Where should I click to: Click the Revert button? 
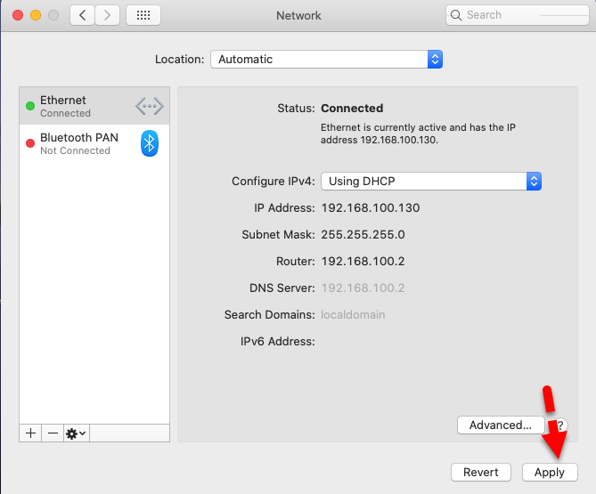coord(481,472)
